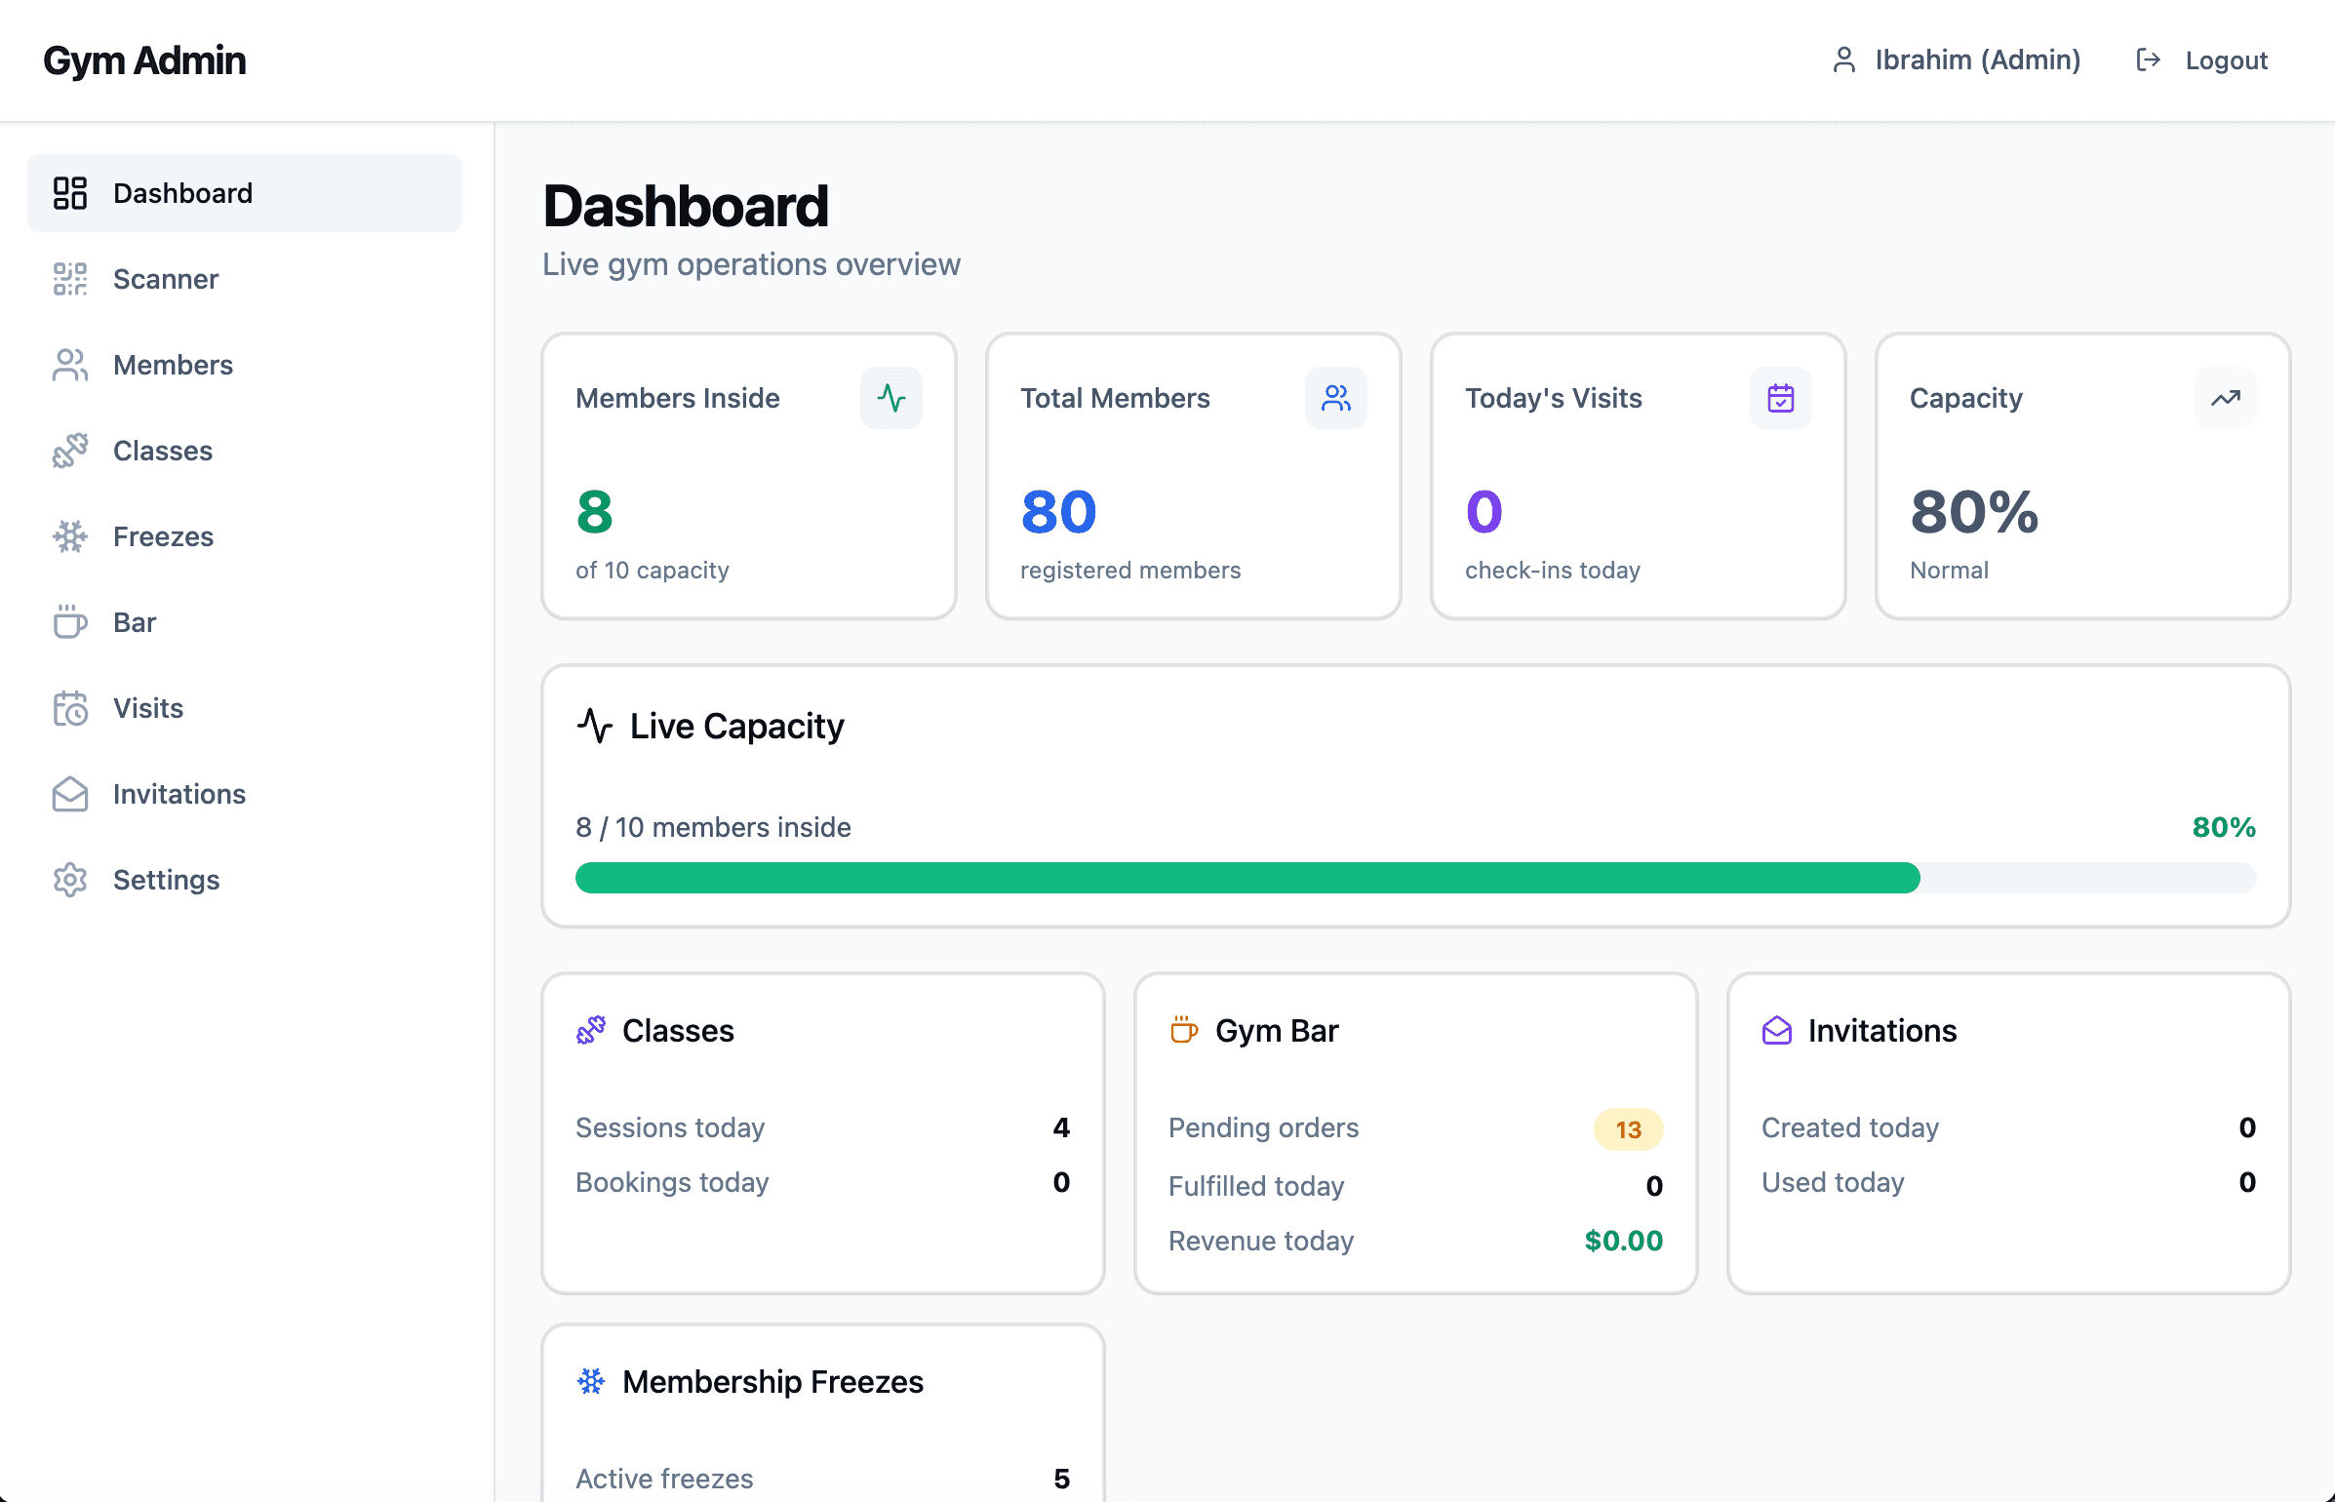Click the Members people icon in sidebar
Screen dimensions: 2335x1502
(x=70, y=365)
